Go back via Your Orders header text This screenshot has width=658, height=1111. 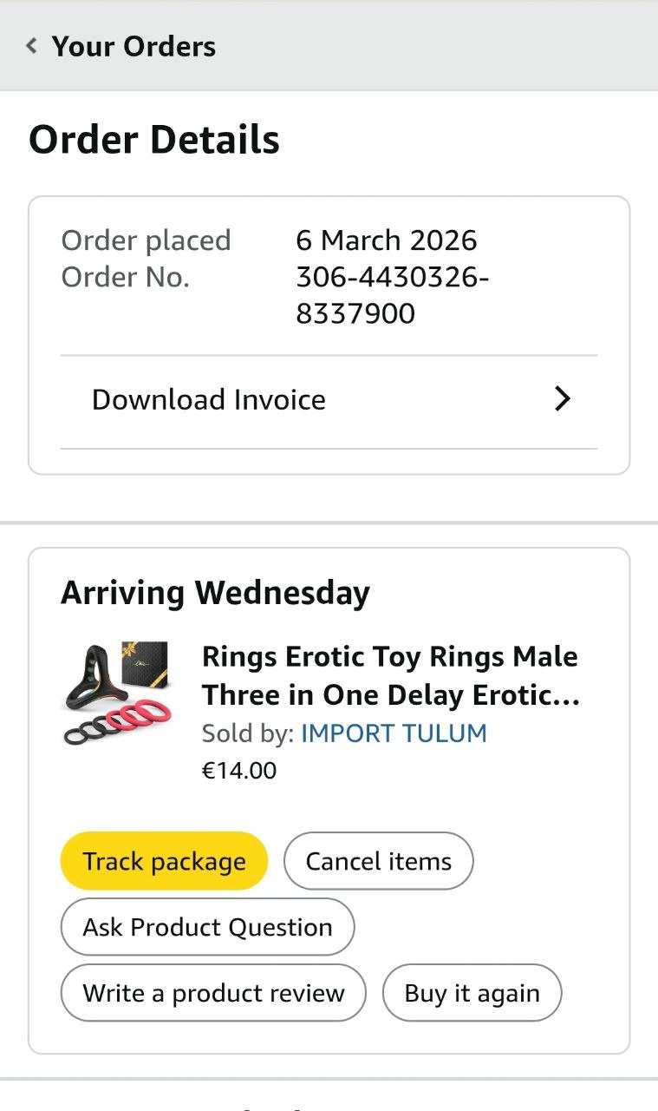[134, 47]
